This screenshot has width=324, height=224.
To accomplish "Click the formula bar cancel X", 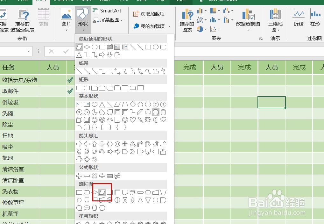I will click(52, 51).
